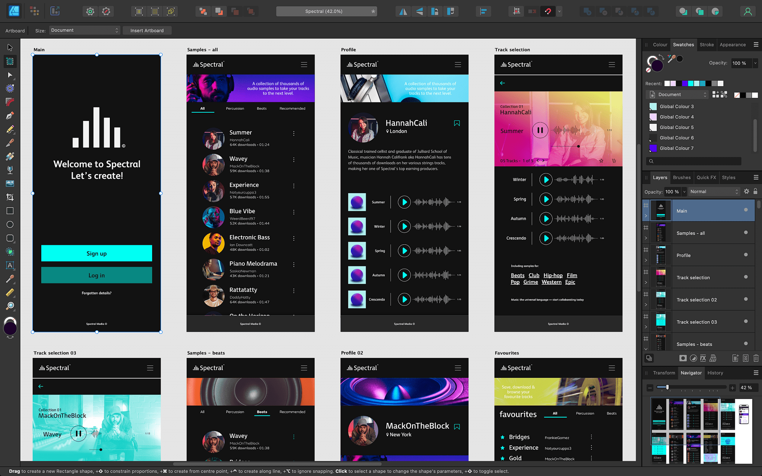Click the Navigator preview thumbnail
Screen dimensions: 762x476
pos(701,431)
